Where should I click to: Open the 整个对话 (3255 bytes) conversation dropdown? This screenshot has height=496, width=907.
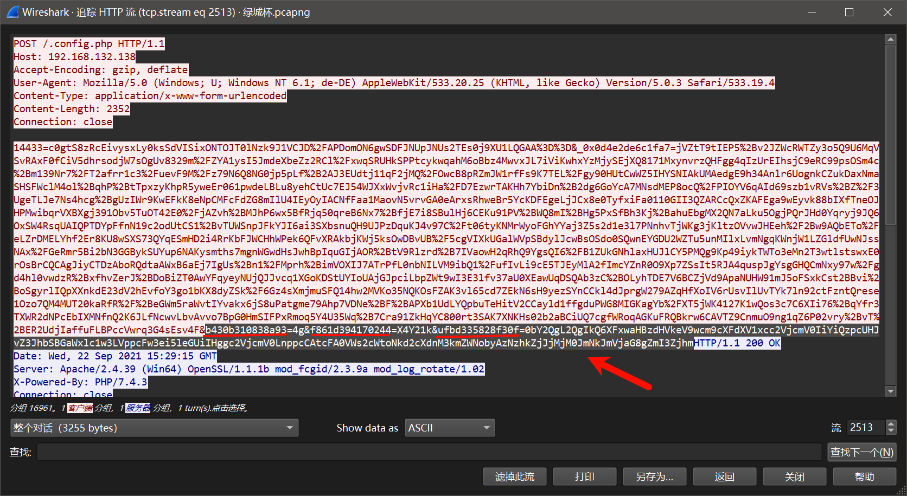click(154, 428)
